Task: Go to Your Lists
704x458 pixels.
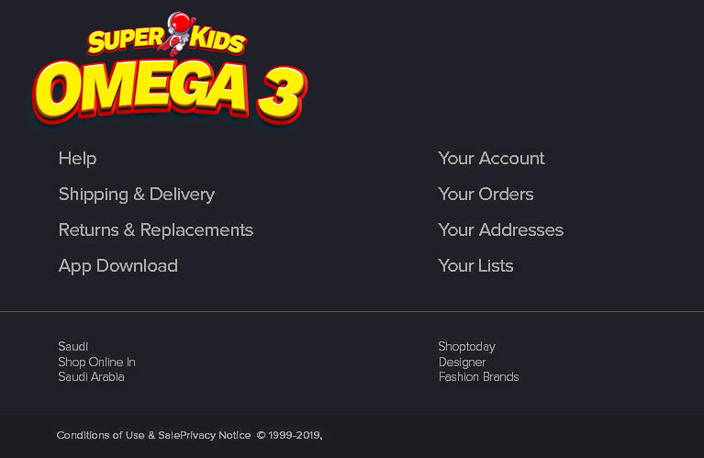Action: (x=475, y=265)
